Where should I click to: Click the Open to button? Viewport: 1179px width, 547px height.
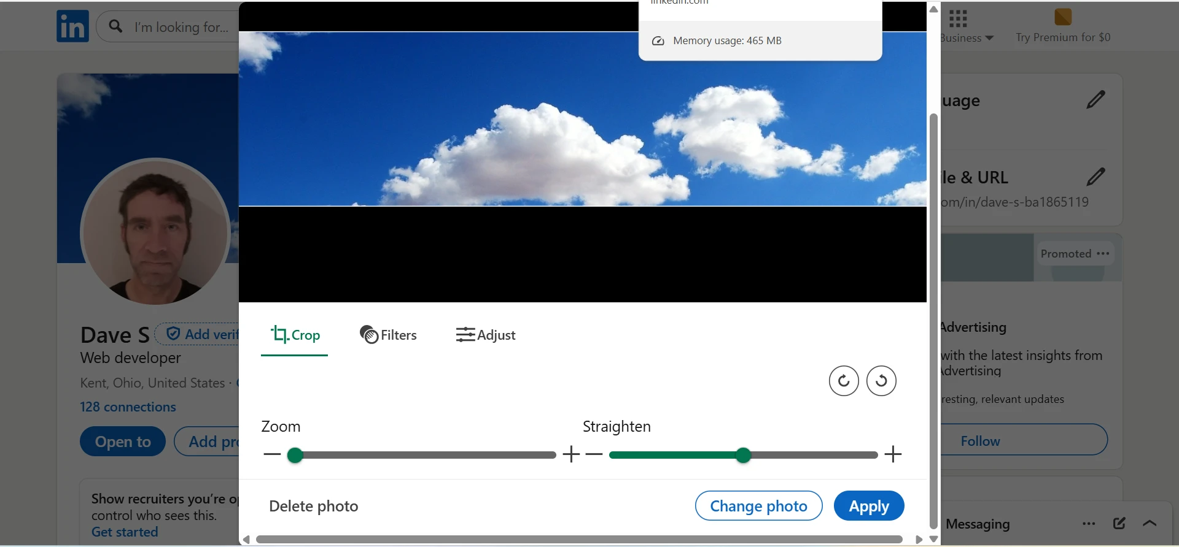pos(123,442)
